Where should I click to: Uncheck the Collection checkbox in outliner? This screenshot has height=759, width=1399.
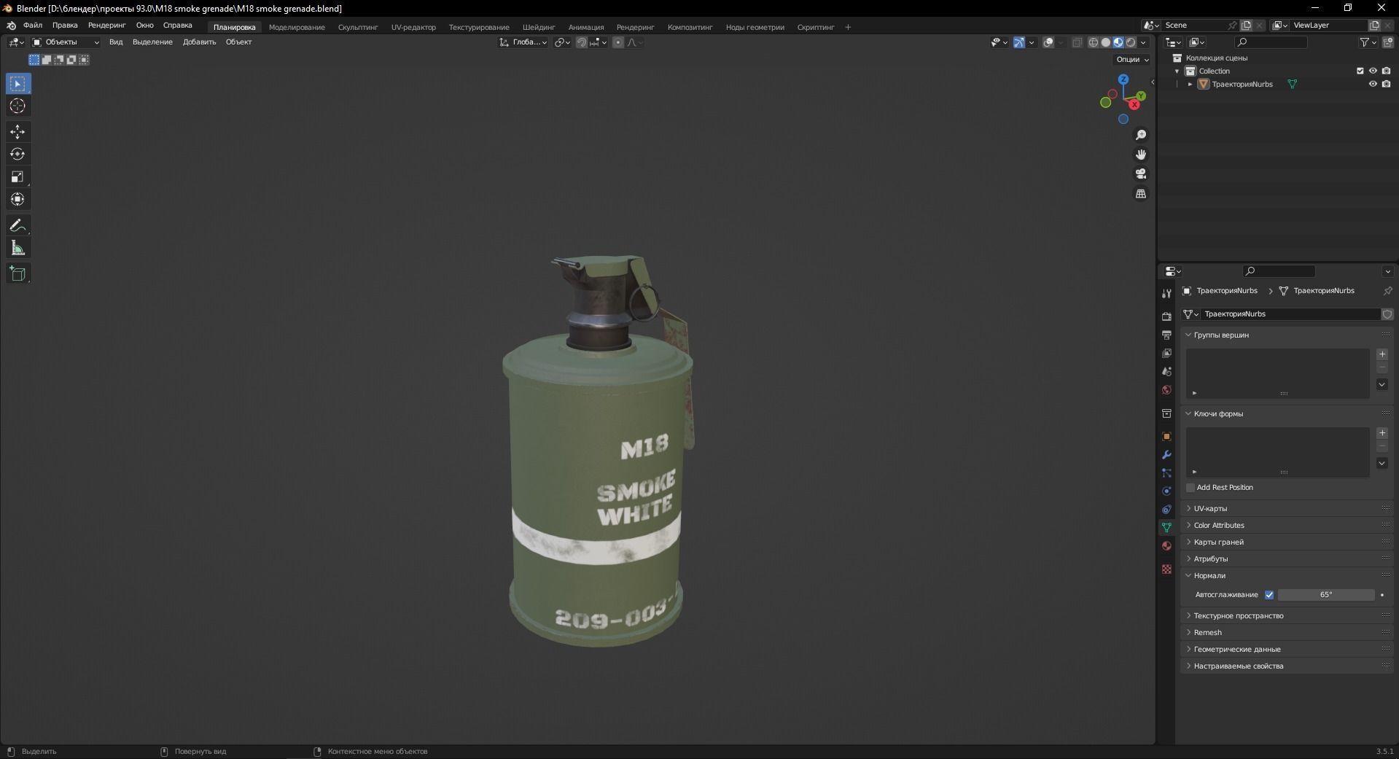point(1360,71)
